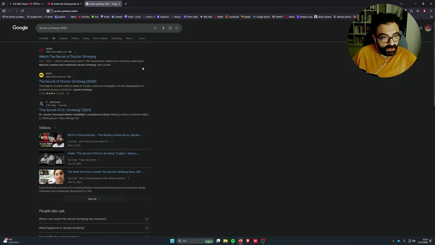Open the Crunchyroll bookmark

click(232, 17)
